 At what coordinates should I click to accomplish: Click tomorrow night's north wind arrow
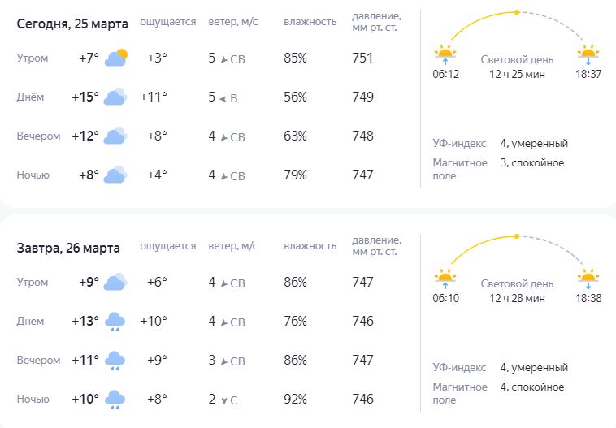223,400
